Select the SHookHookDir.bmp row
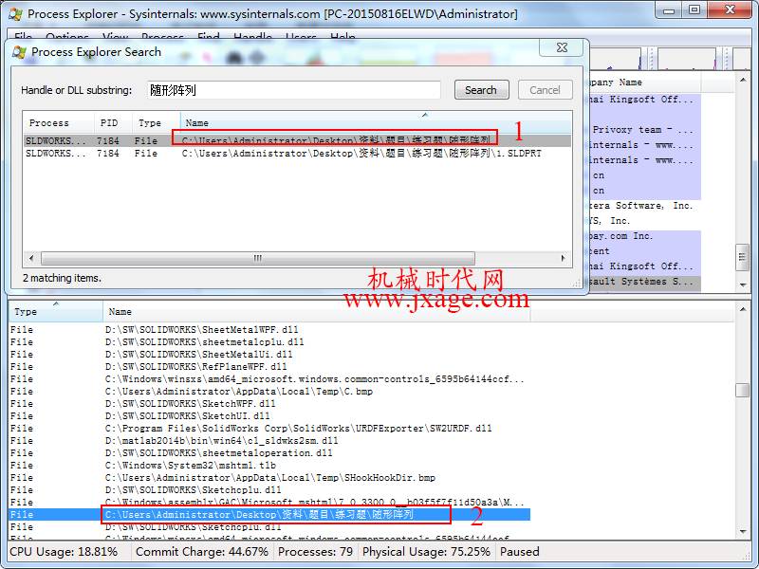759x569 pixels. point(269,478)
